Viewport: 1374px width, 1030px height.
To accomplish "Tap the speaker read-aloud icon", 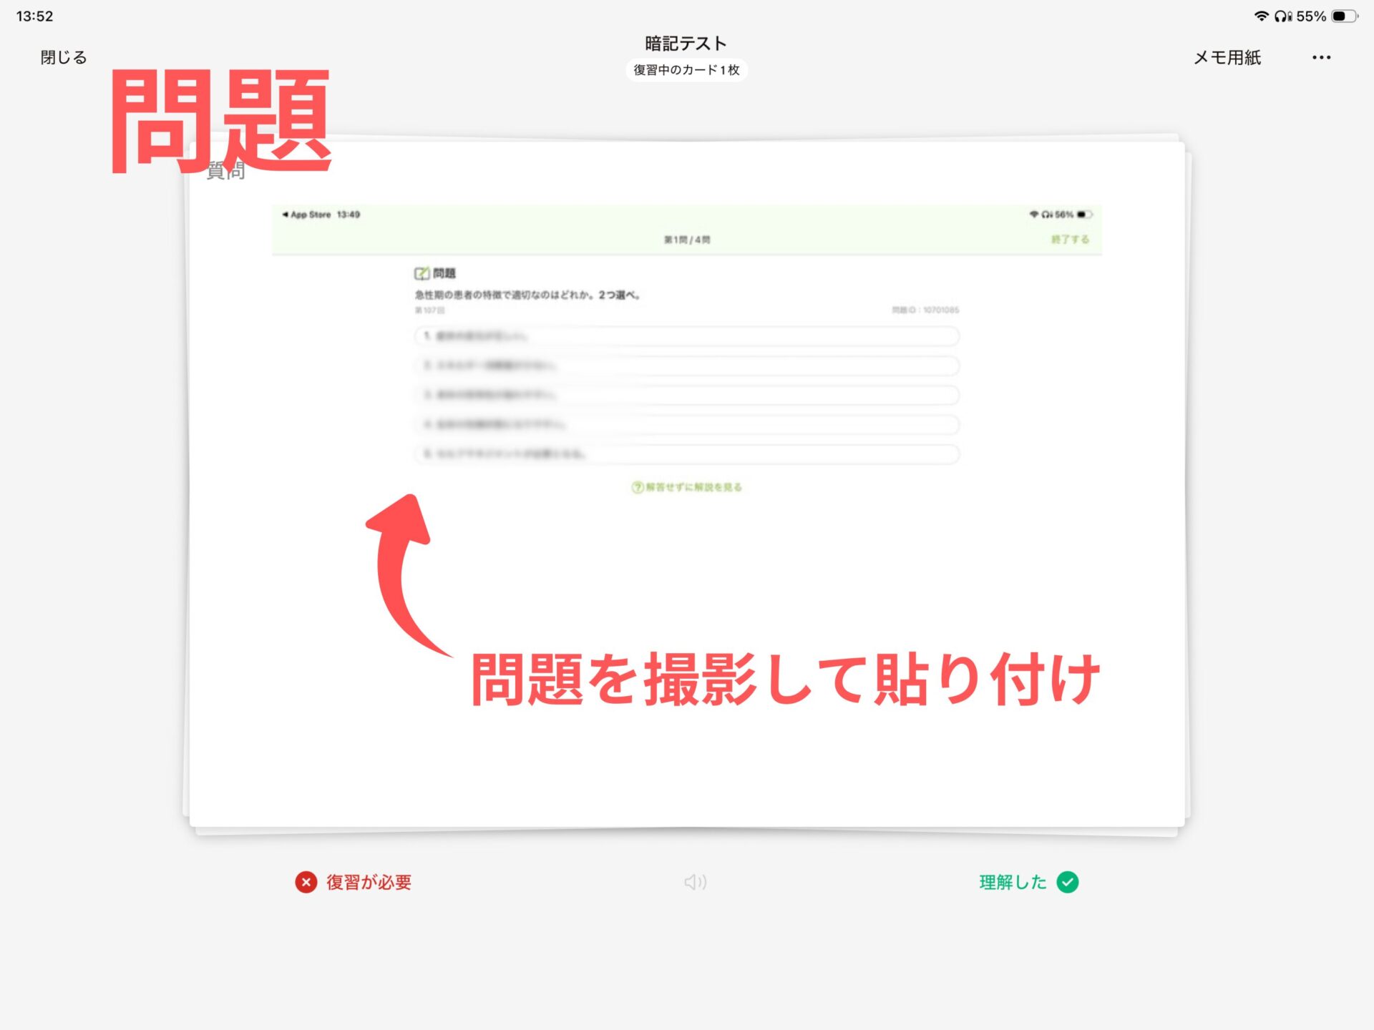I will [x=695, y=882].
